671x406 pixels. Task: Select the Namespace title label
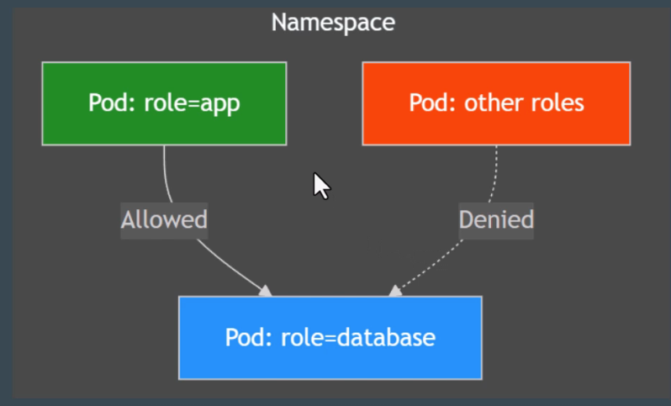pyautogui.click(x=333, y=23)
